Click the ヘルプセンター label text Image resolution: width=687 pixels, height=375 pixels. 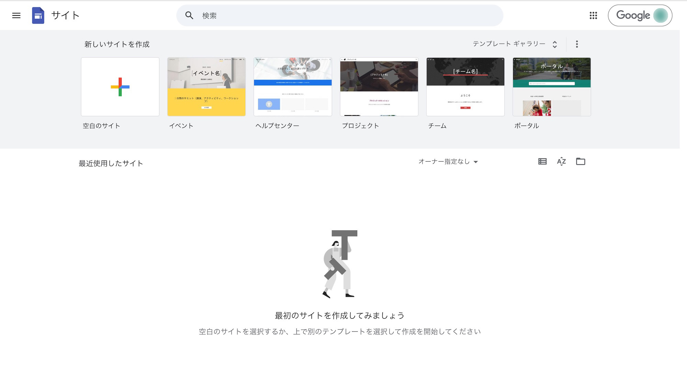[277, 126]
